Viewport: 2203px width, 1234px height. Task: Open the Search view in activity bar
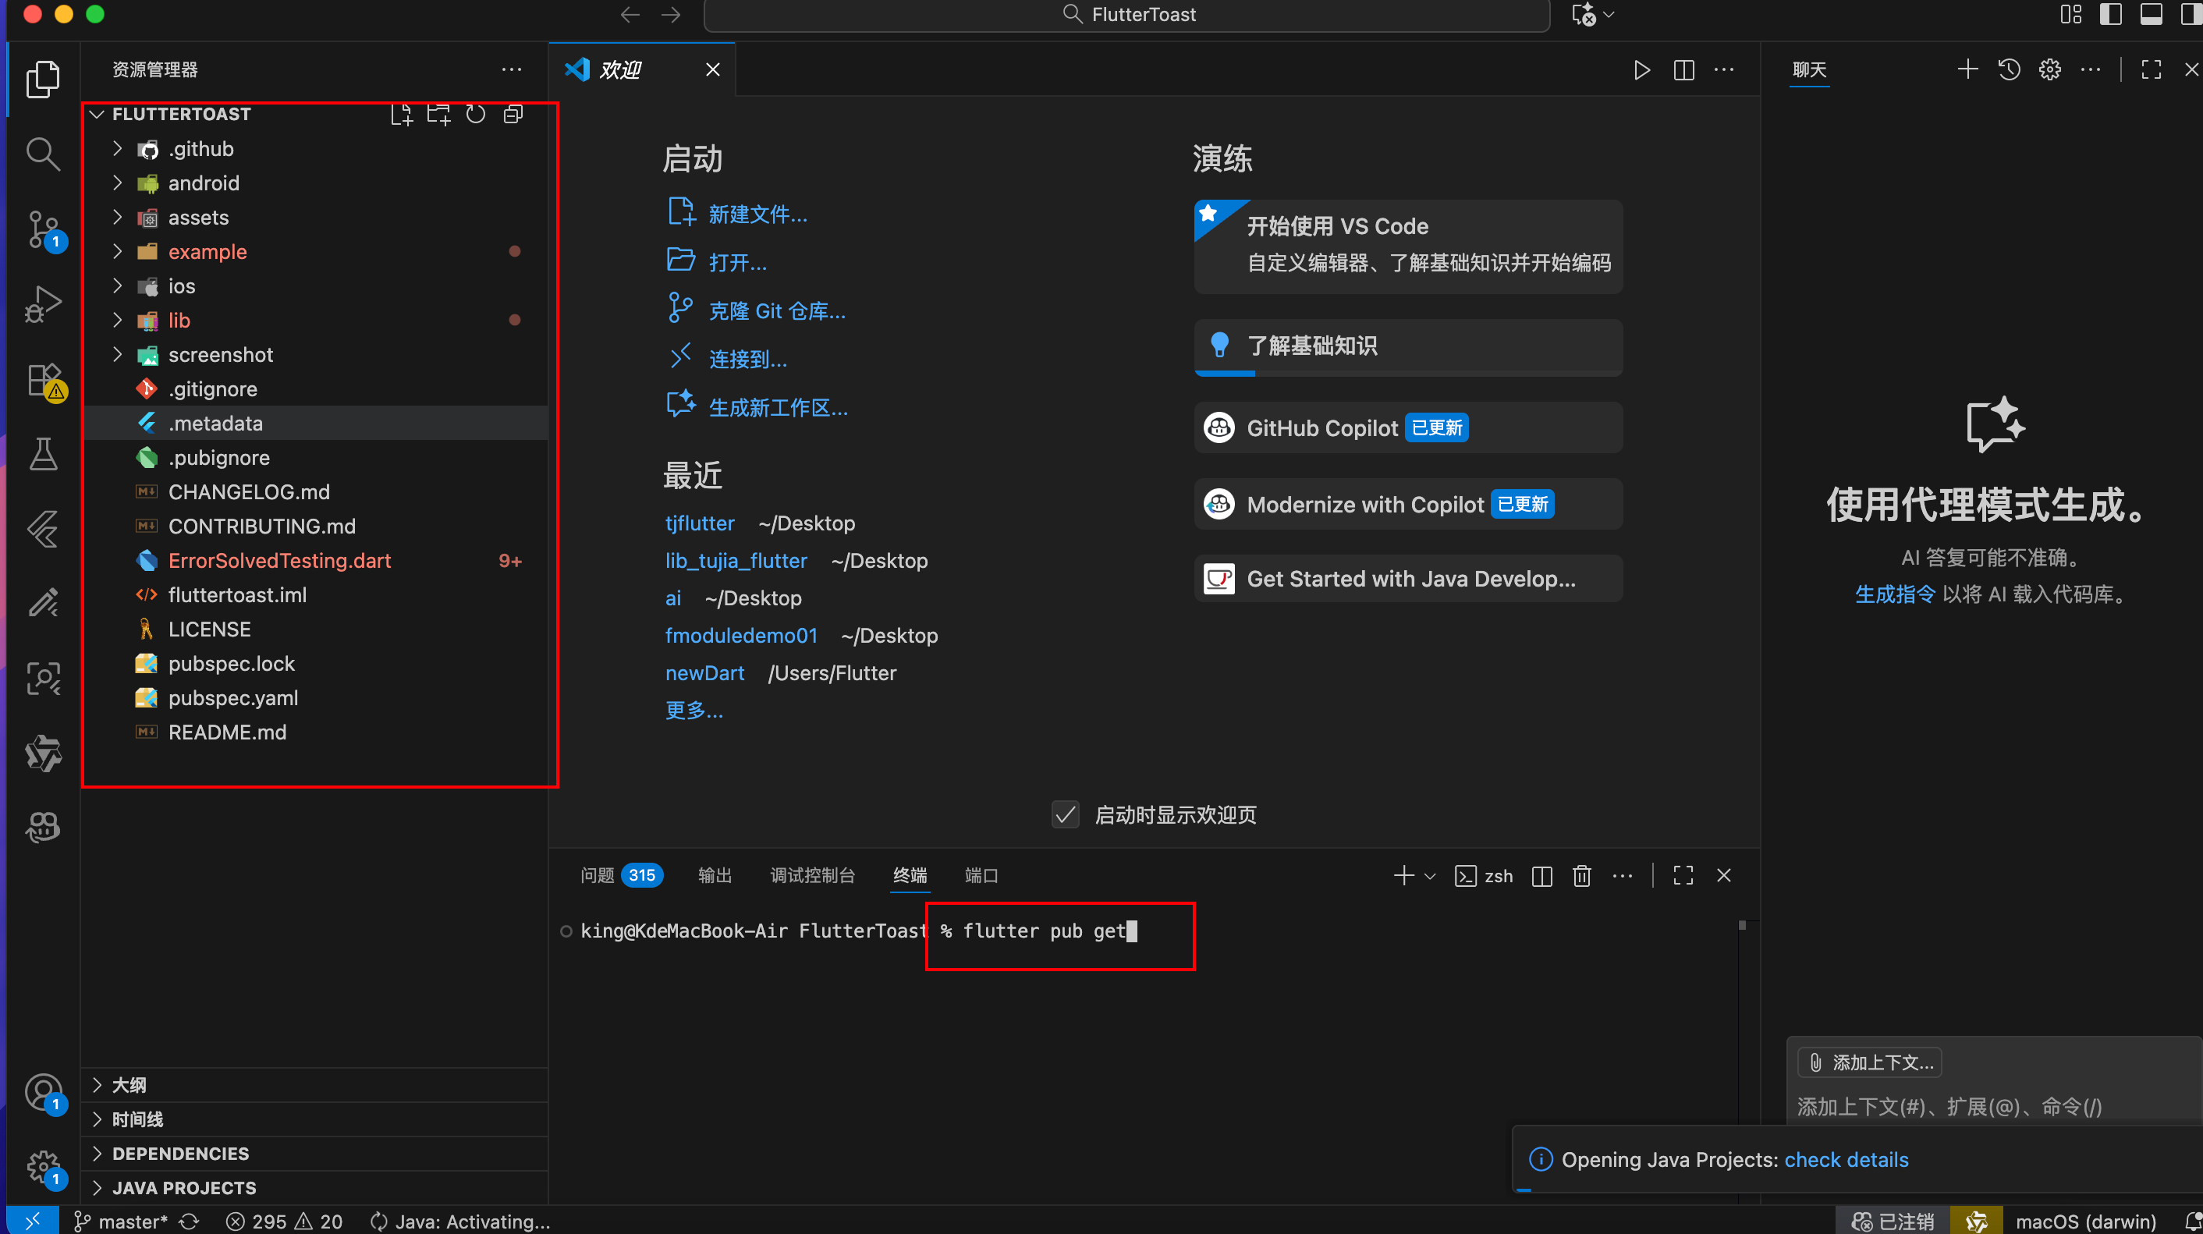pyautogui.click(x=42, y=154)
